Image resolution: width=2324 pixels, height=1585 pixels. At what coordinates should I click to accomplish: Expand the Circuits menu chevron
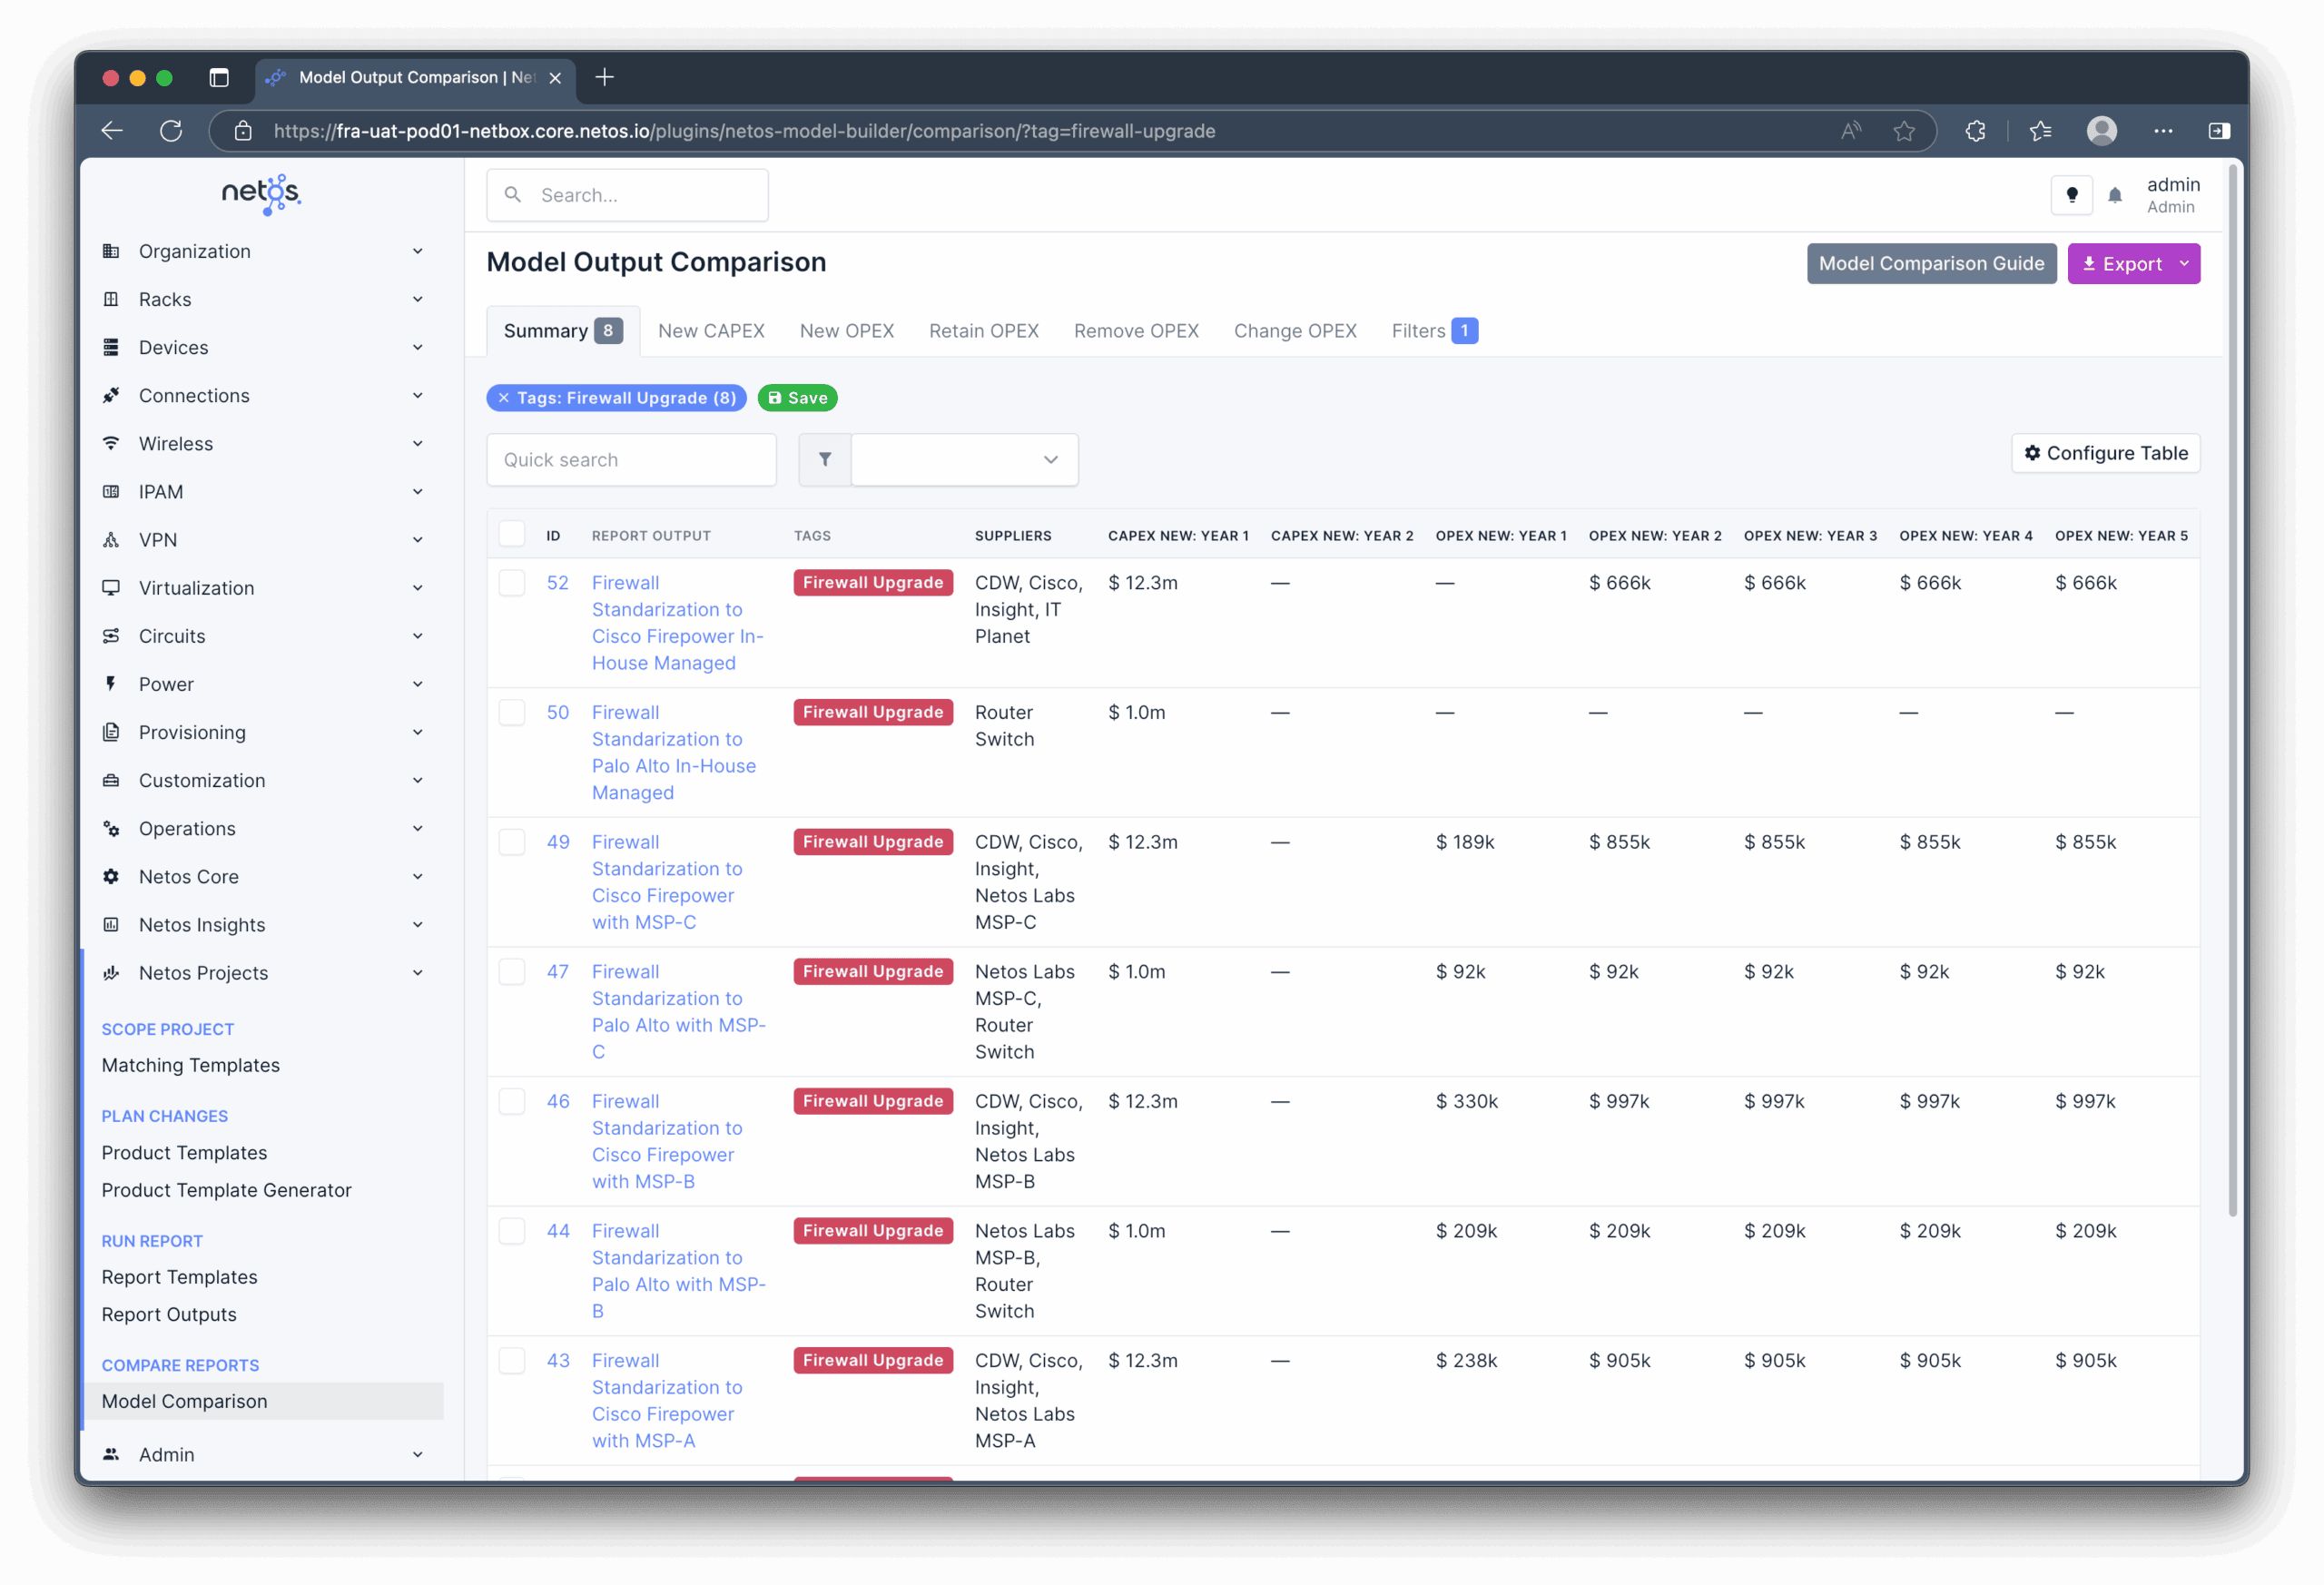418,636
